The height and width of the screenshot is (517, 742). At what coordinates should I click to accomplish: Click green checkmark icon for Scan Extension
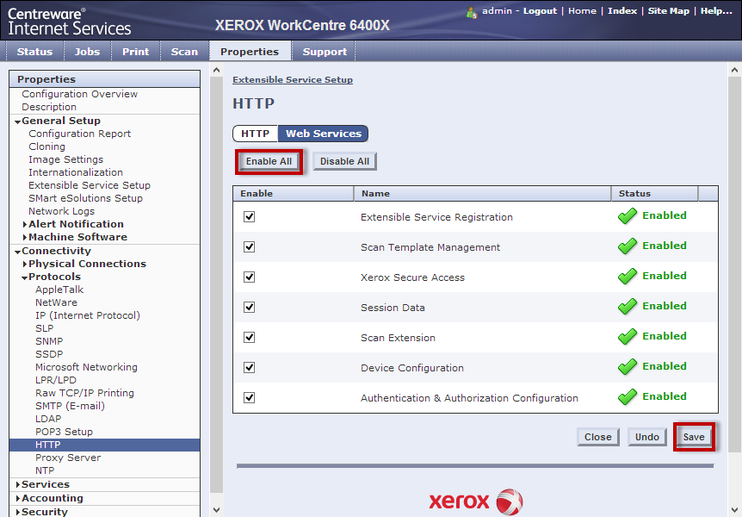tap(628, 337)
